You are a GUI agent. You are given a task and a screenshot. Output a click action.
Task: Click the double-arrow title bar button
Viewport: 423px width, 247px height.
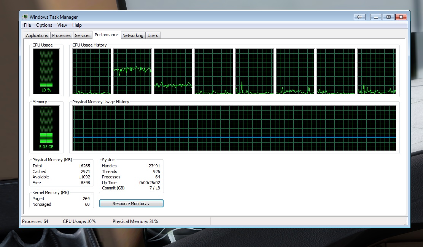(359, 17)
